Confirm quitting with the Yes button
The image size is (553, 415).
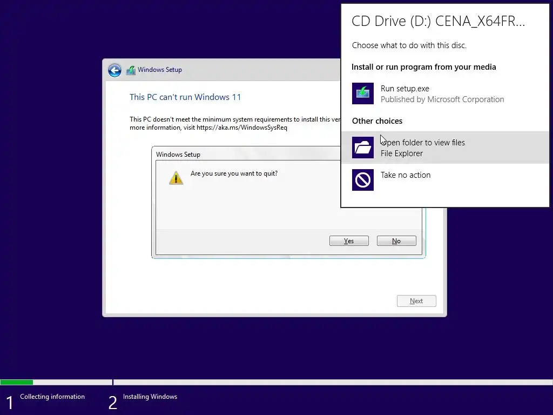pyautogui.click(x=349, y=240)
